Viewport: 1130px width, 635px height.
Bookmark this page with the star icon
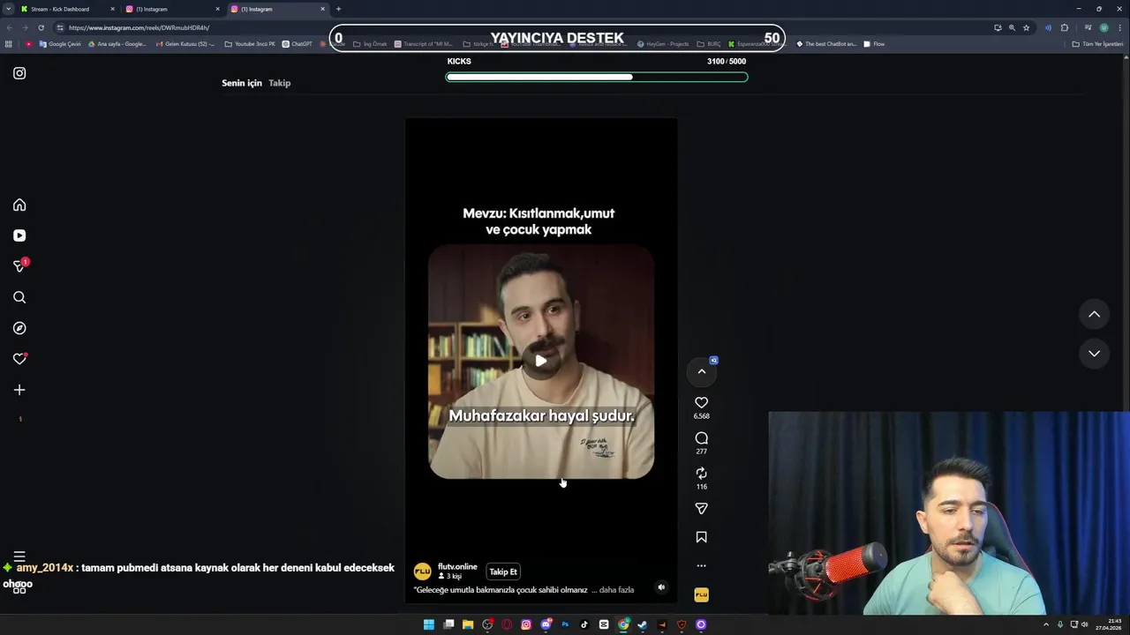pyautogui.click(x=1026, y=27)
